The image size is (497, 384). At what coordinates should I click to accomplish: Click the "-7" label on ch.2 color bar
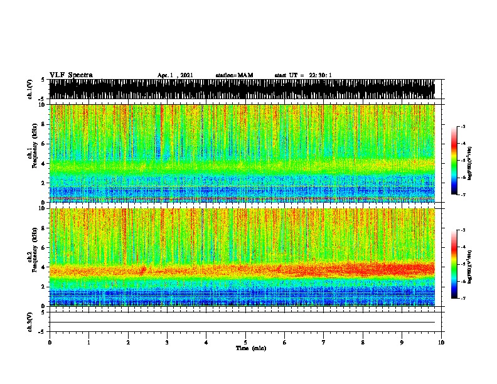(x=463, y=298)
